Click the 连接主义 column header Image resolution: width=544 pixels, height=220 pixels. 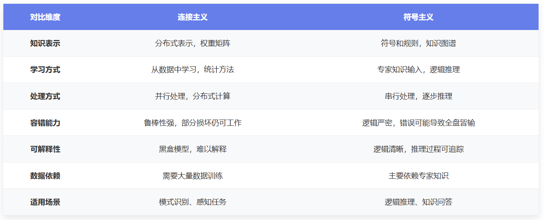tap(193, 17)
